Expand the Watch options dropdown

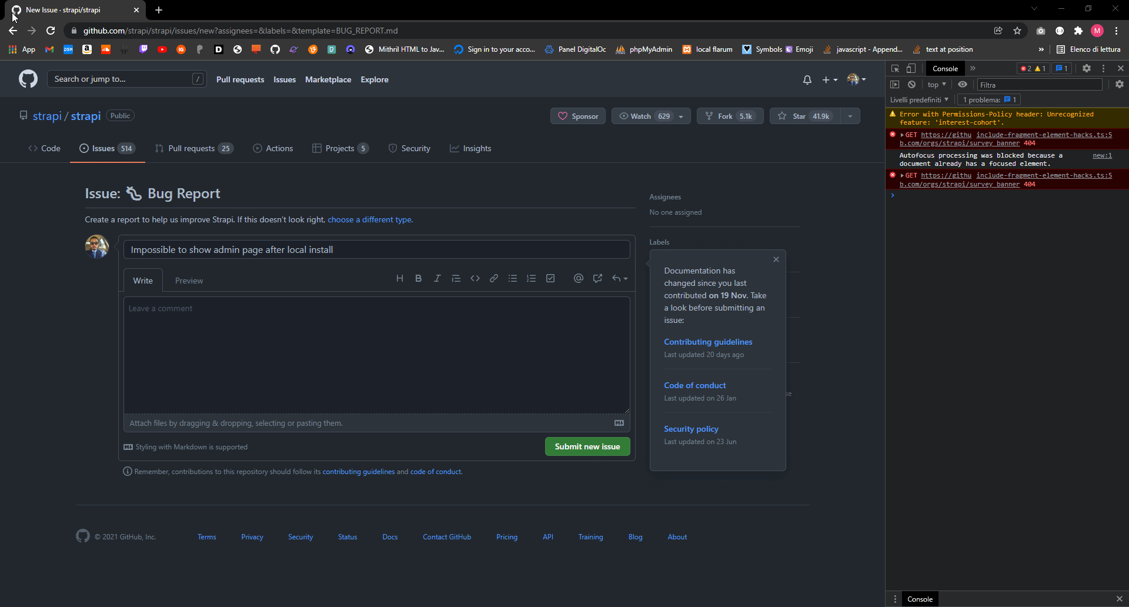681,116
